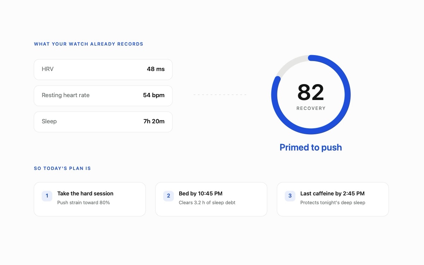The height and width of the screenshot is (265, 424).
Task: Open the Take the hard session title
Action: coord(86,193)
